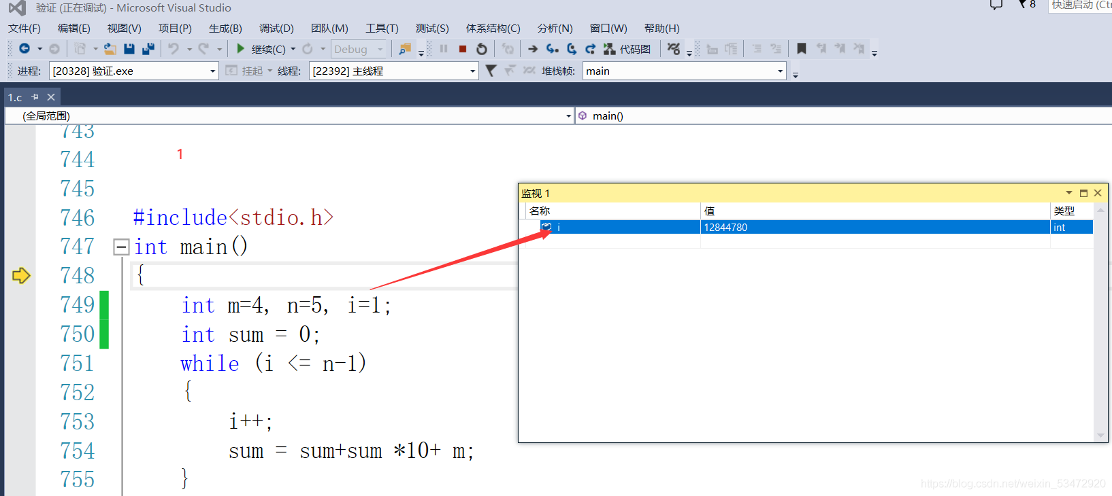The height and width of the screenshot is (496, 1112).
Task: Step Out of the current function
Action: click(590, 49)
